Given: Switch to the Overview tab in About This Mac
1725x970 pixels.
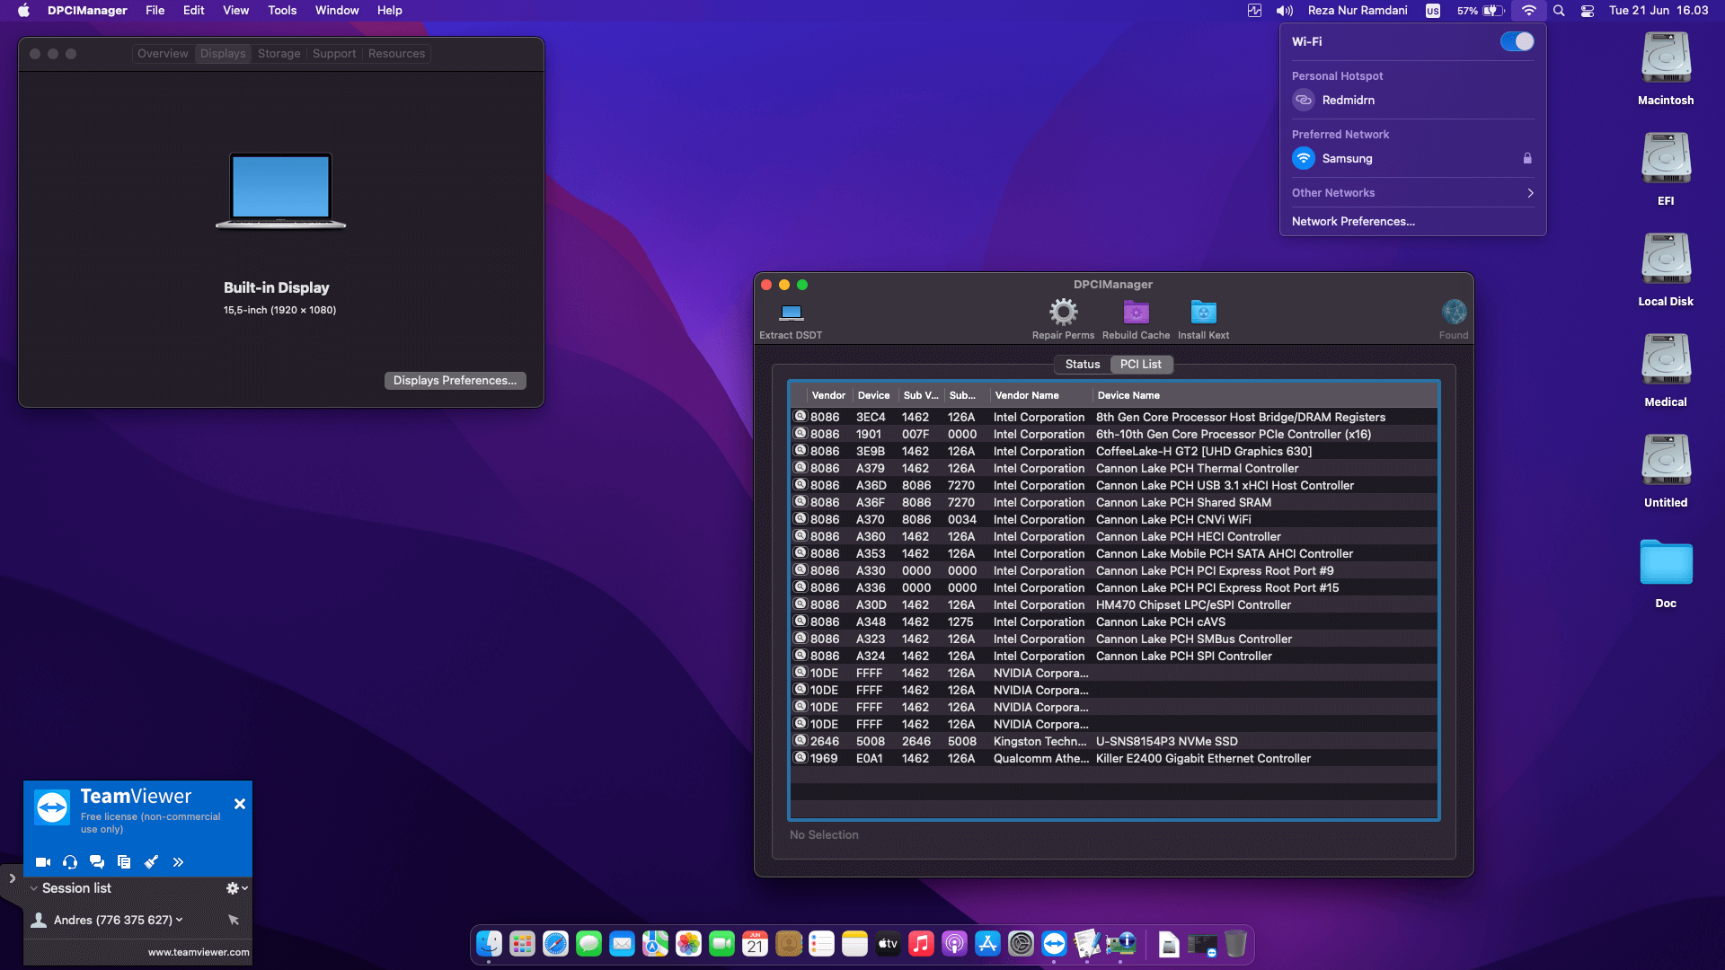Looking at the screenshot, I should (x=163, y=54).
